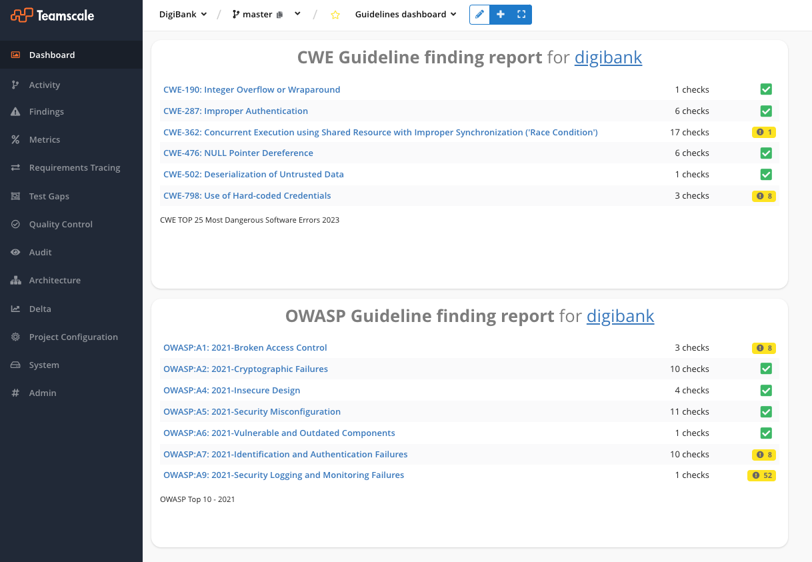Enter fullscreen mode via the expand icon
The width and height of the screenshot is (812, 562).
521,14
